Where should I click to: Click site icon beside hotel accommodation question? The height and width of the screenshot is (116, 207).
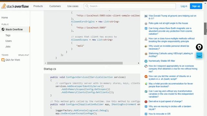click(146, 84)
